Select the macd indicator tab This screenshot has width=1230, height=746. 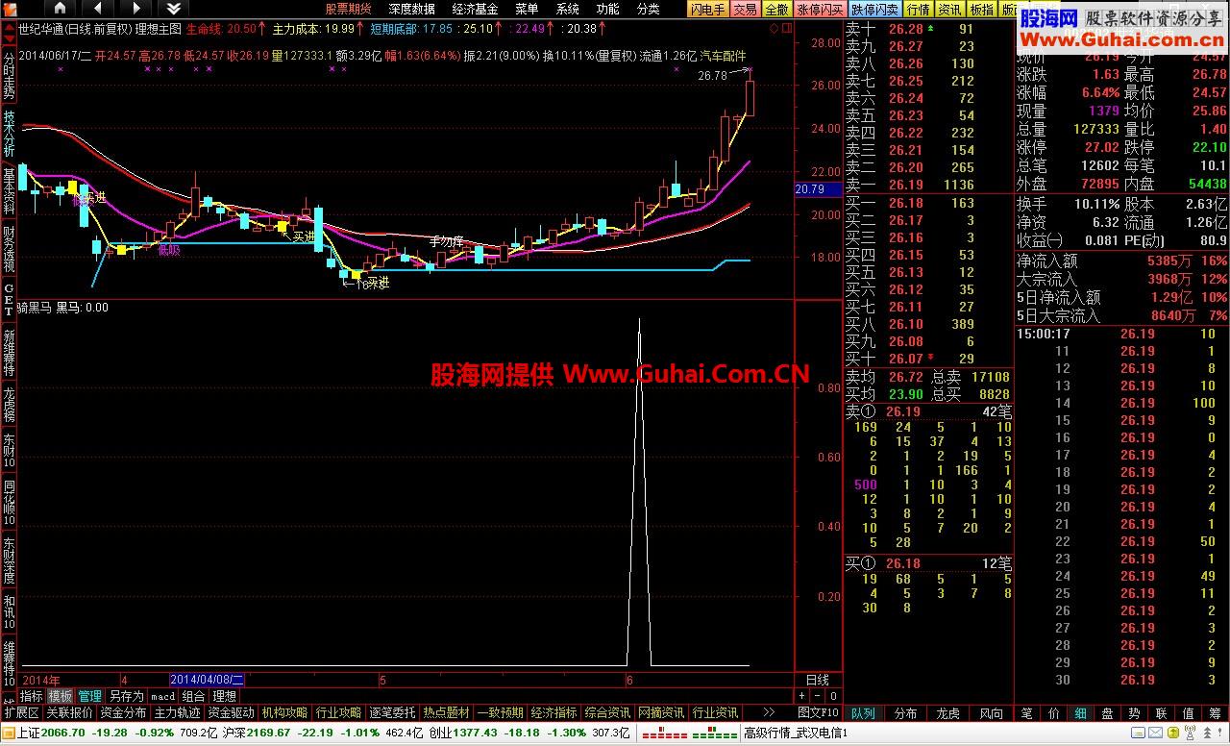[162, 696]
